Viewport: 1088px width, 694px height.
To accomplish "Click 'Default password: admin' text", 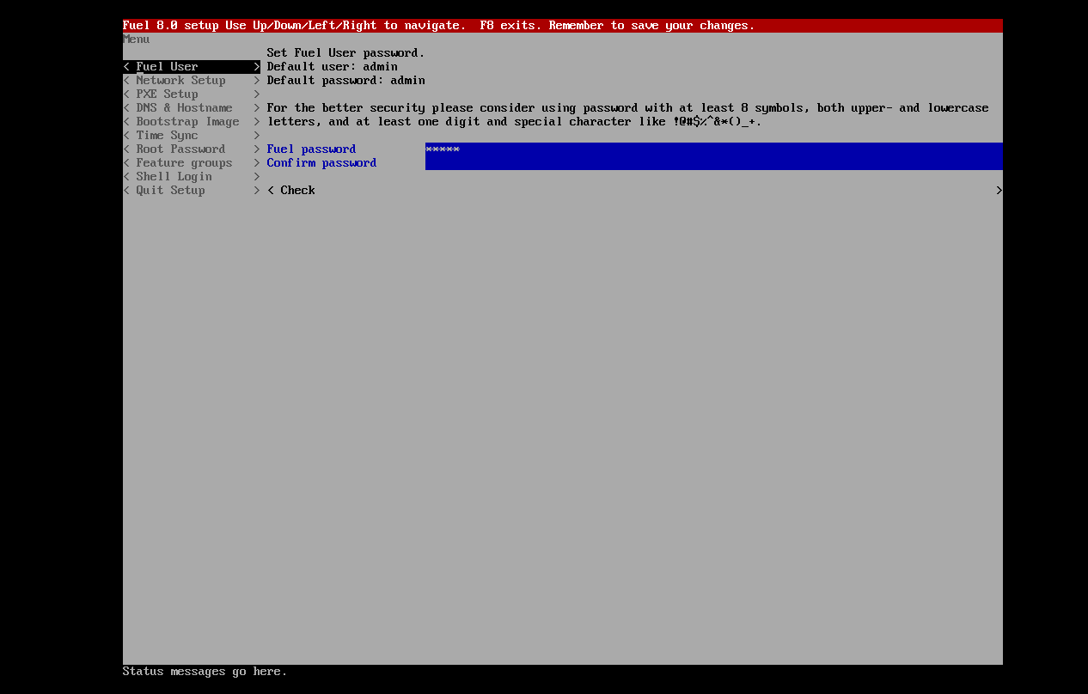I will coord(345,81).
